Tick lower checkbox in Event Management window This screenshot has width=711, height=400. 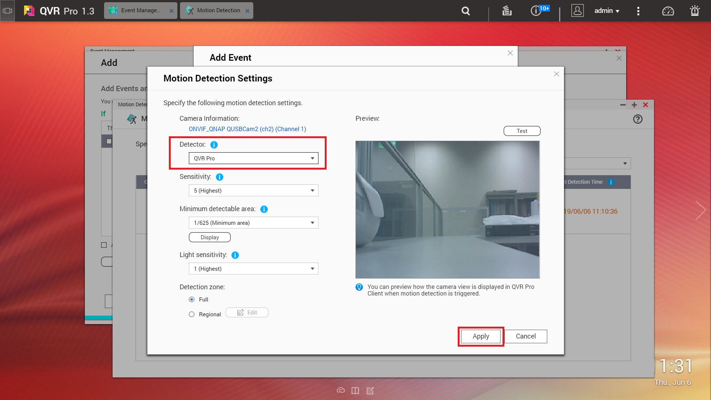pyautogui.click(x=104, y=245)
